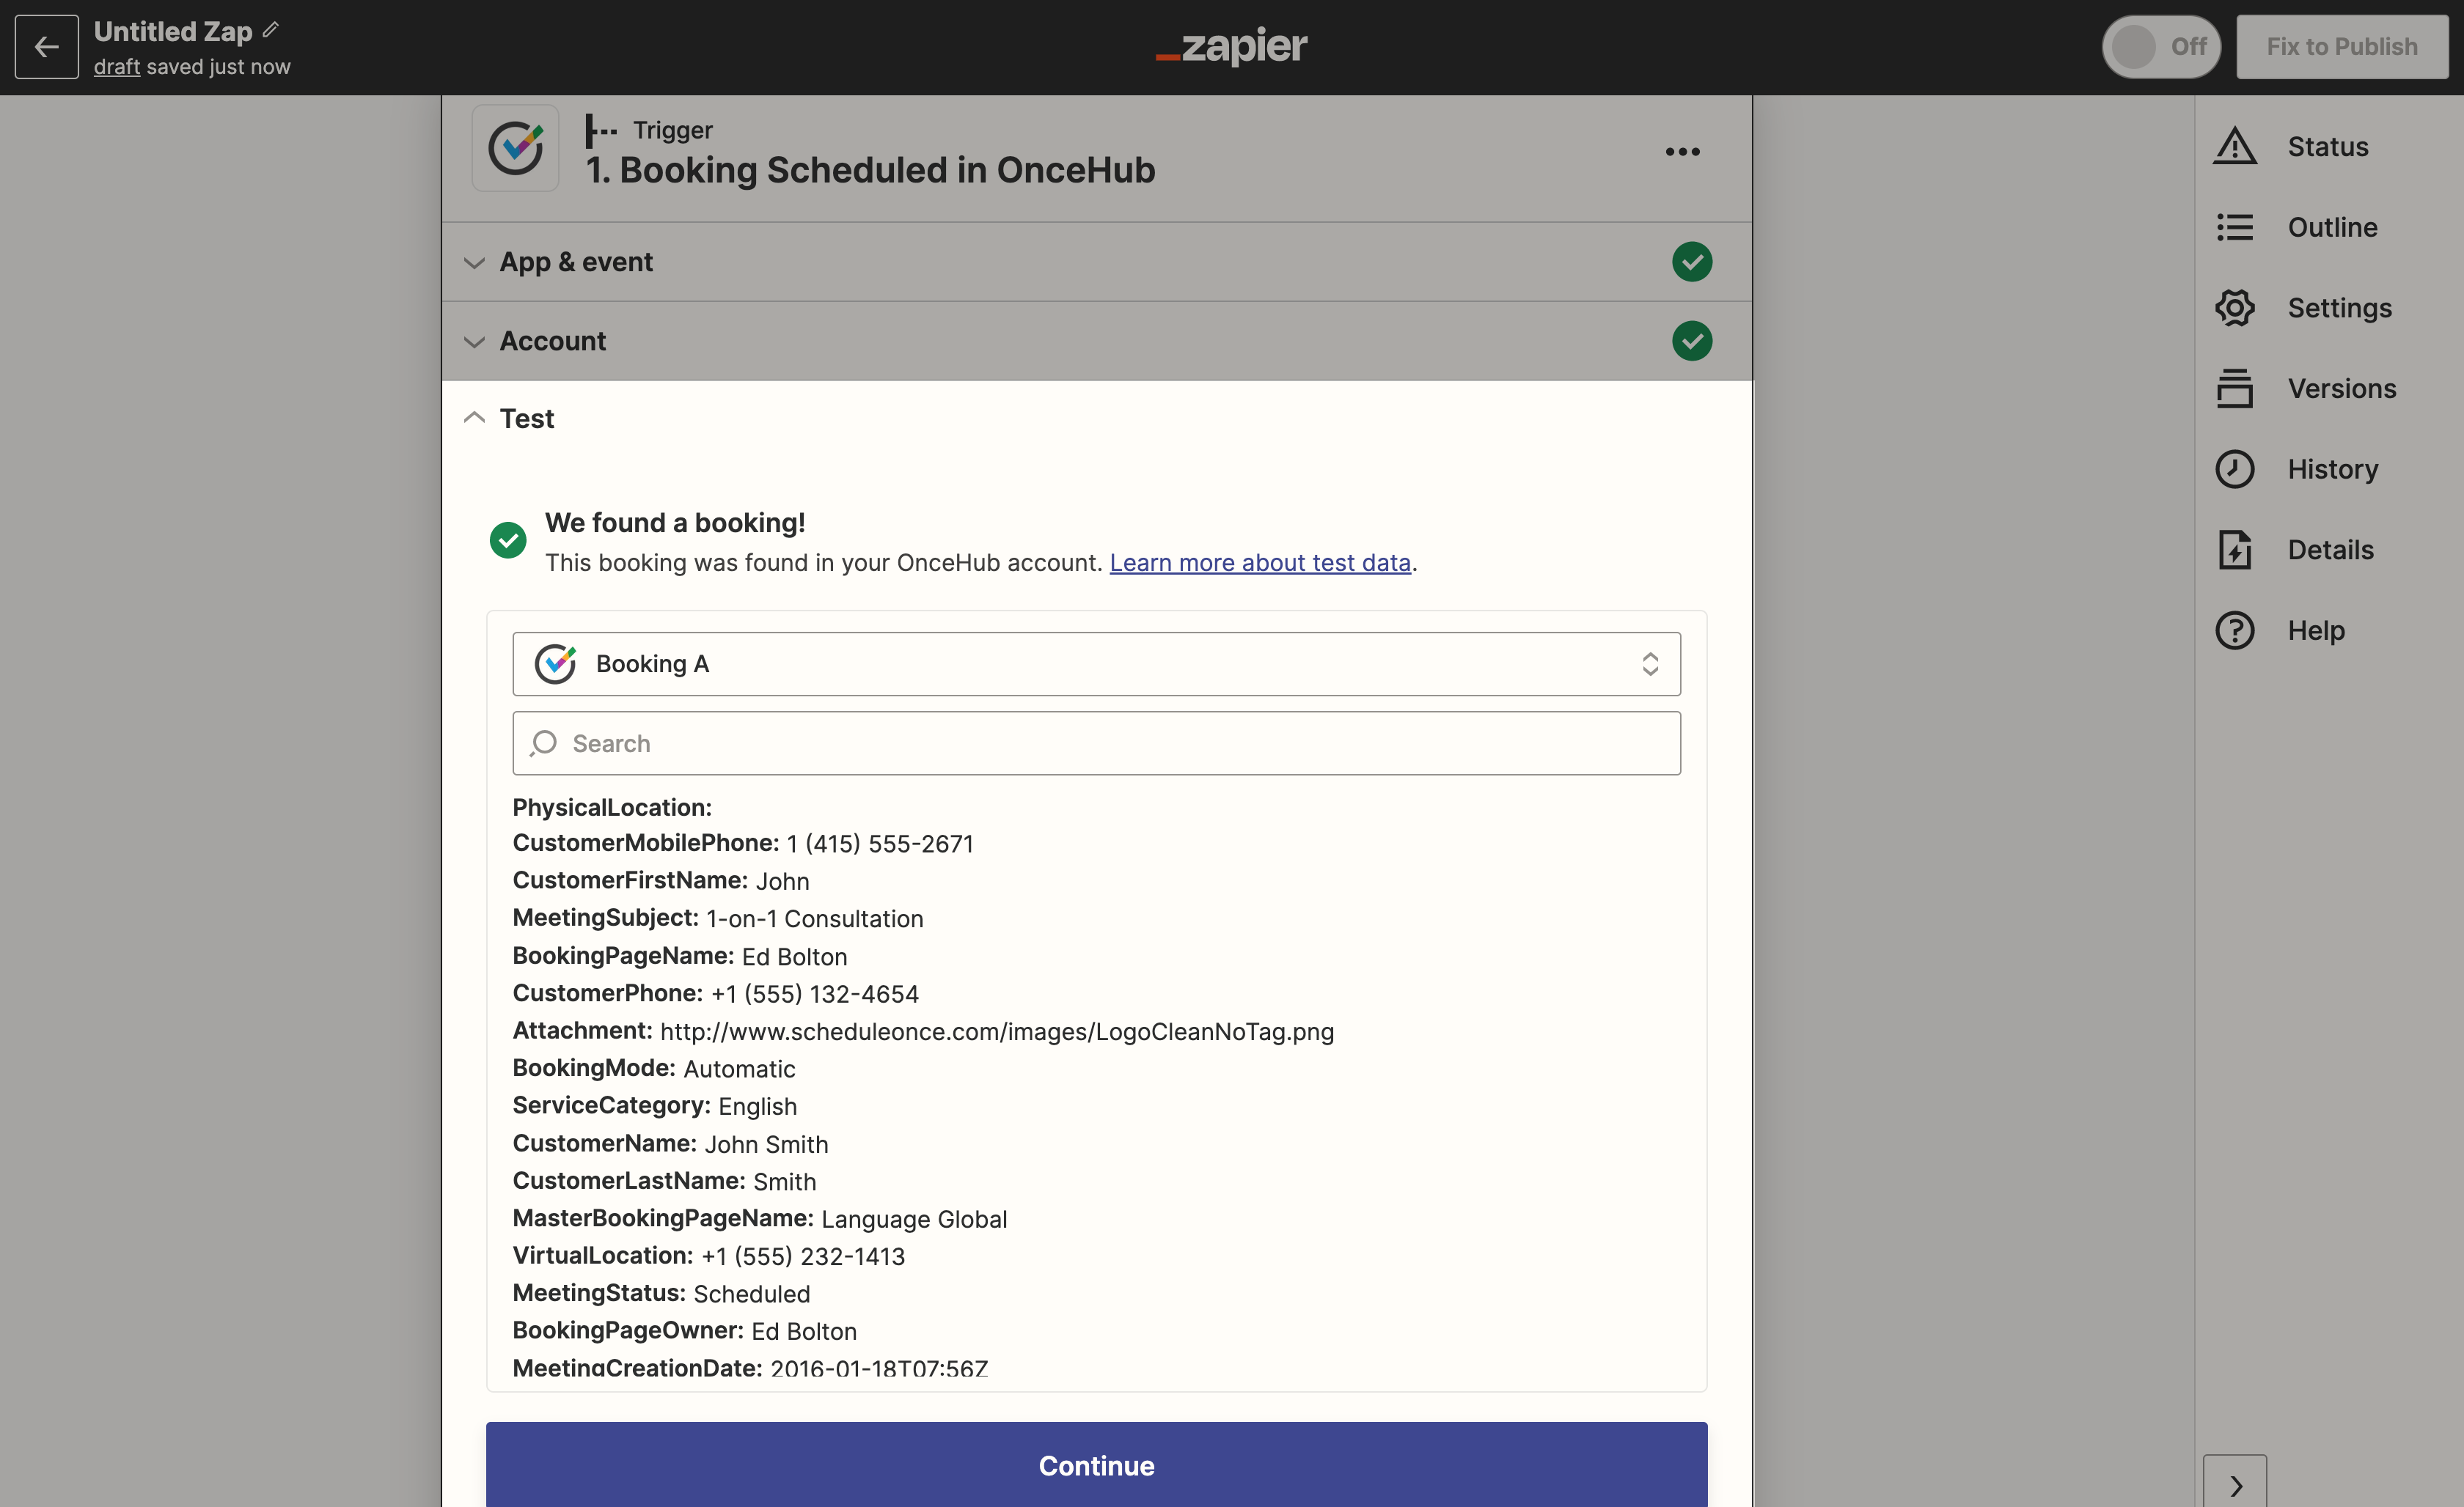Image resolution: width=2464 pixels, height=1507 pixels.
Task: Click the PhysicalLocation field label
Action: [612, 808]
